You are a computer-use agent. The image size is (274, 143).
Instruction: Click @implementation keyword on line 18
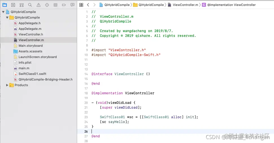pos(107,93)
